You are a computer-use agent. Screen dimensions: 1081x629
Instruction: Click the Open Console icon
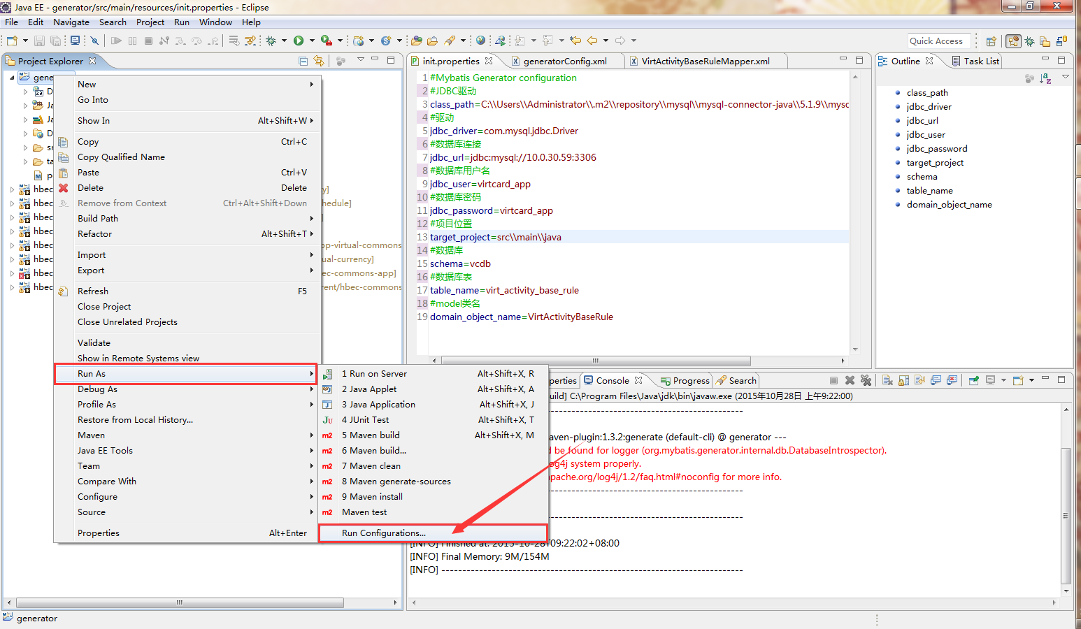(1018, 380)
